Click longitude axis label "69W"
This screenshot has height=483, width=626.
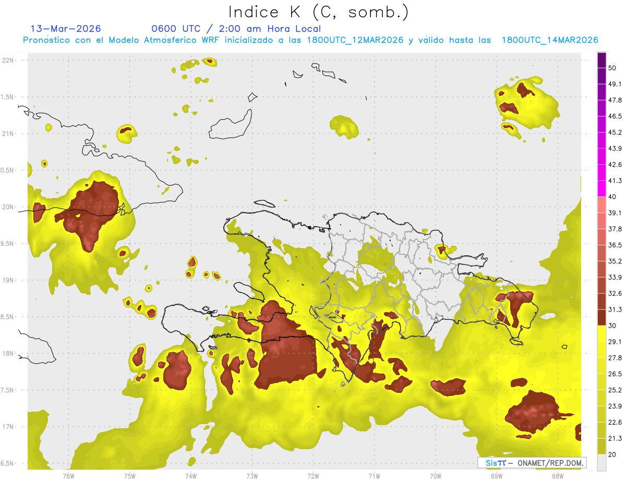point(496,476)
